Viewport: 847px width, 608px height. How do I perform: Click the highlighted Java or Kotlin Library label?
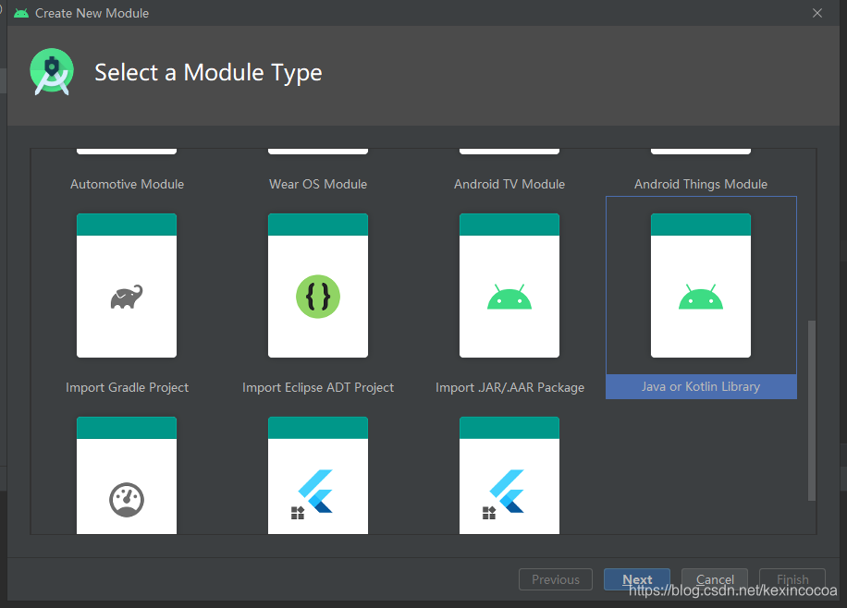[x=701, y=386]
